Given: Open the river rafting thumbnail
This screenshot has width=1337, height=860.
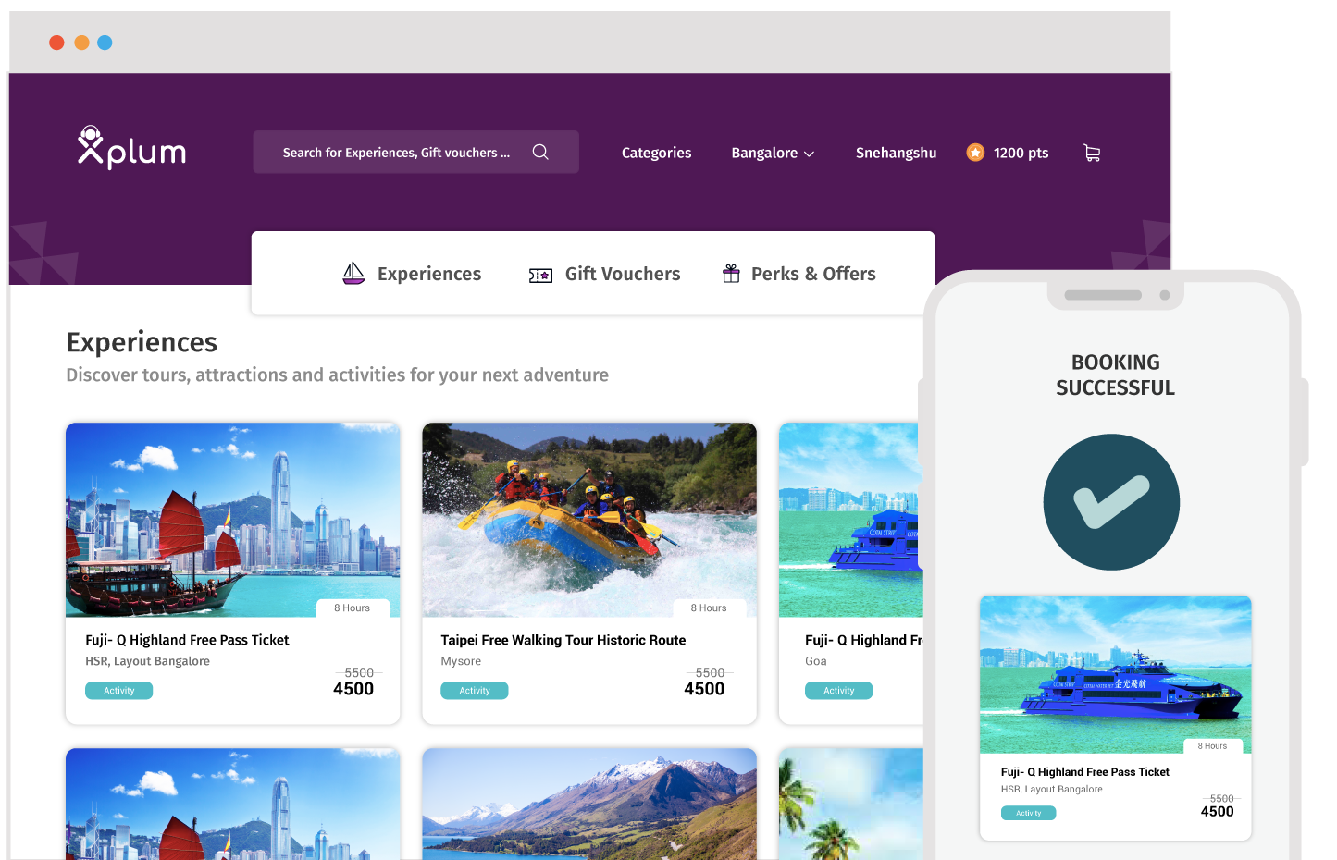Looking at the screenshot, I should point(589,520).
